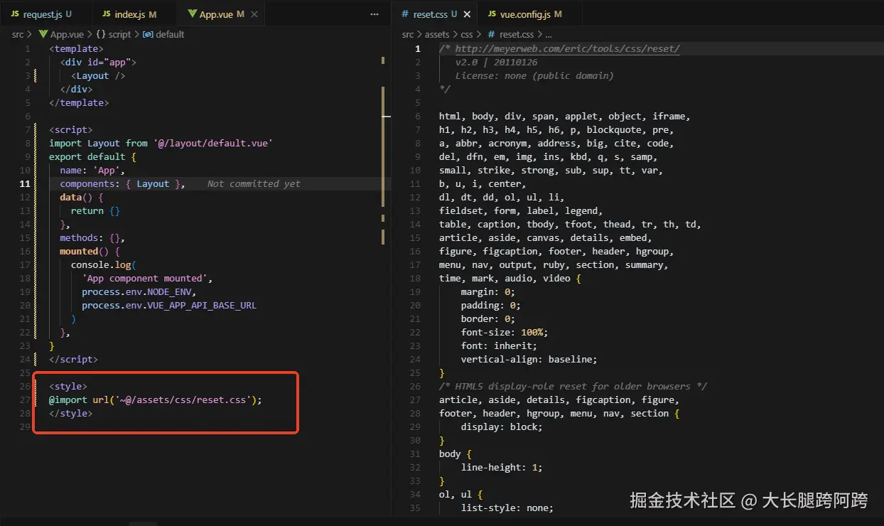Click the opening '<style>' tag line

[68, 386]
